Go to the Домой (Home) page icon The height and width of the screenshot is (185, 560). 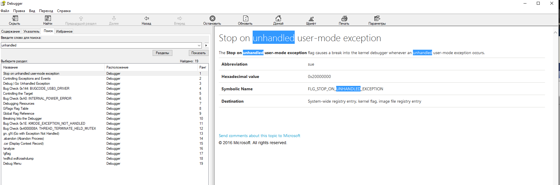[x=278, y=19]
